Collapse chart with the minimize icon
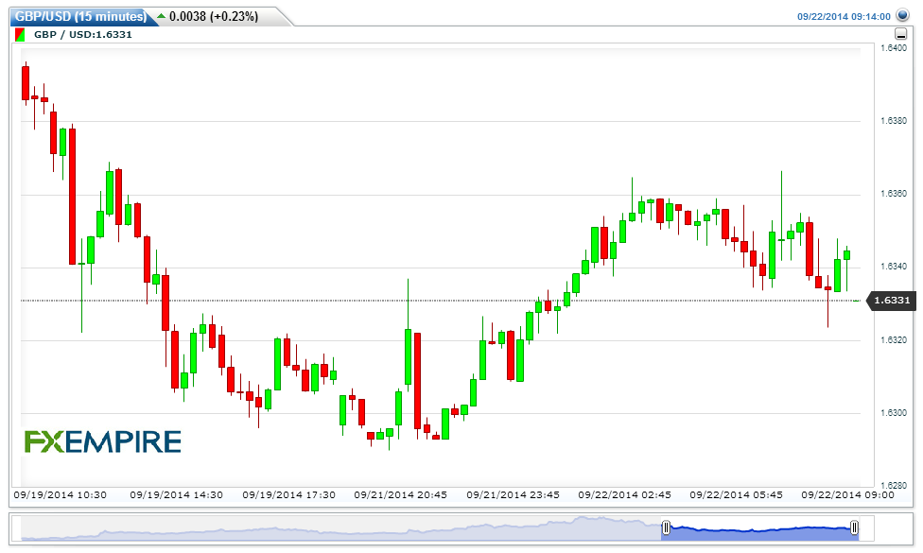The height and width of the screenshot is (553, 923). [900, 34]
